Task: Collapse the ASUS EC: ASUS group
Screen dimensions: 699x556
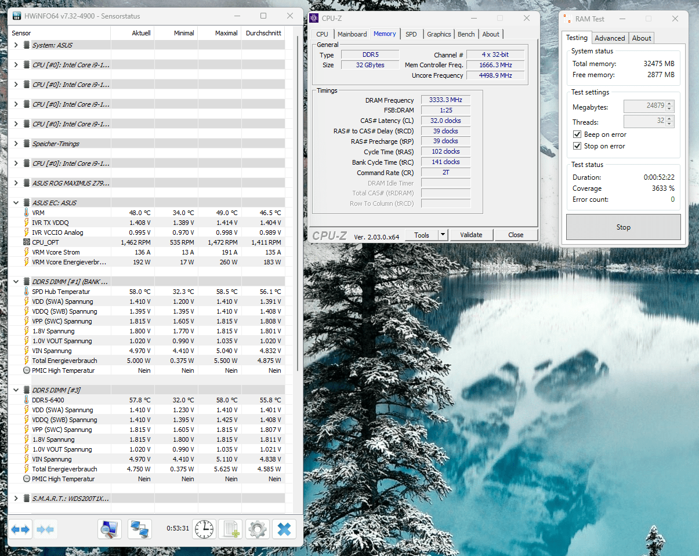Action: pyautogui.click(x=16, y=203)
